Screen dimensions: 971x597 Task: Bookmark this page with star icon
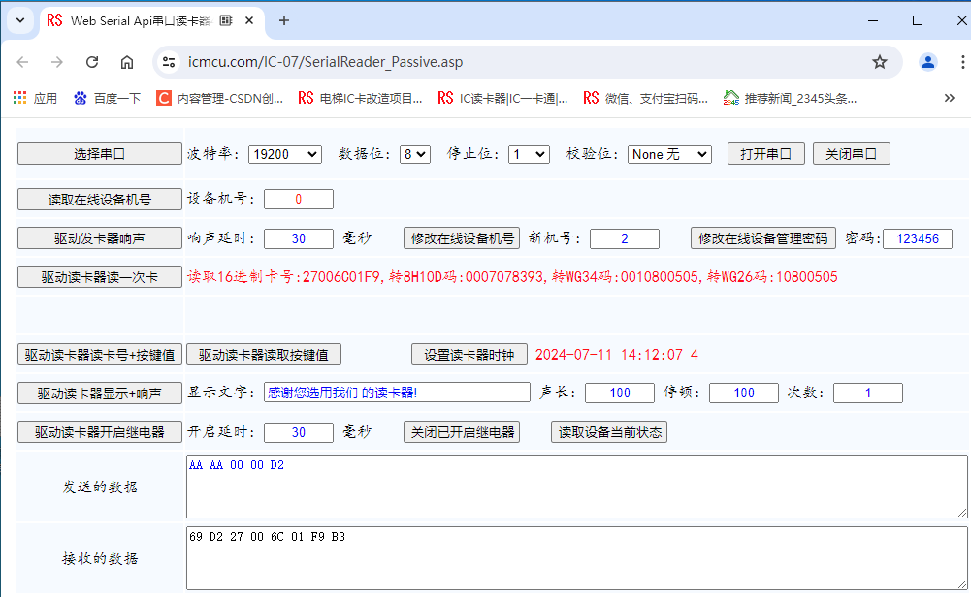(880, 62)
